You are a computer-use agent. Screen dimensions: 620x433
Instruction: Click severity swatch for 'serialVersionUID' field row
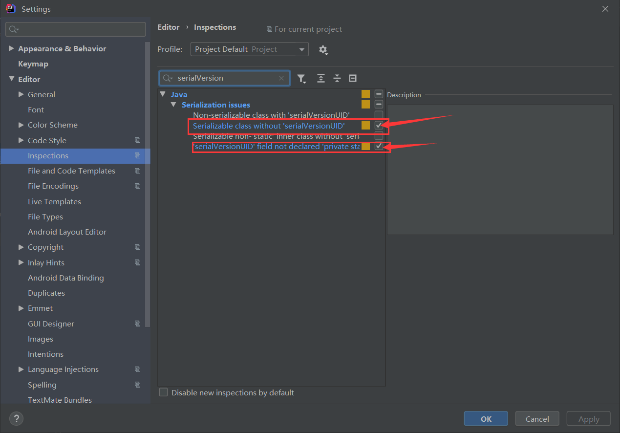[x=365, y=147]
